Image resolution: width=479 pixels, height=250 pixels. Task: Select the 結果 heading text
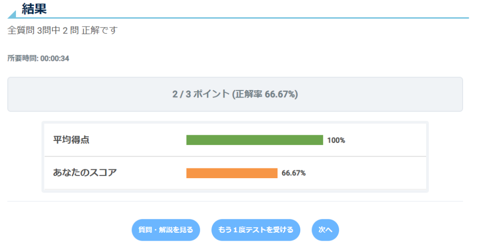coord(34,8)
